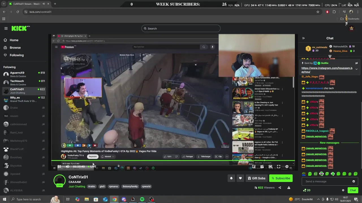The image size is (362, 203).
Task: Reload the kick.com page
Action: coord(18,12)
